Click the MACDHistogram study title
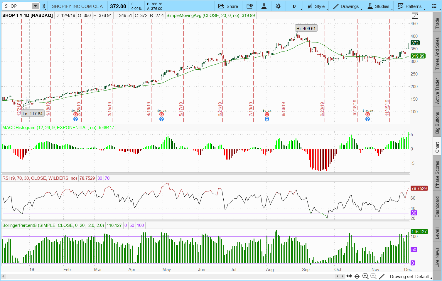The width and height of the screenshot is (442, 281). 49,128
